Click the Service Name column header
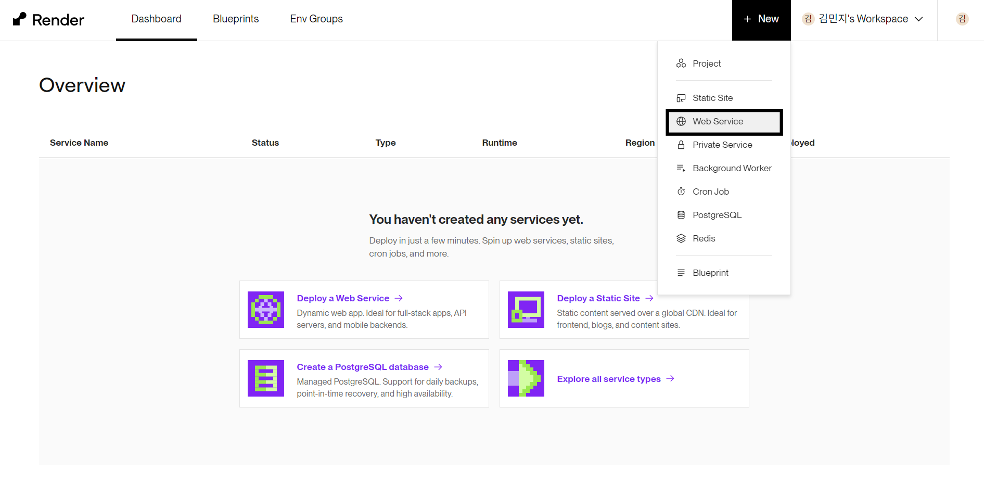984x484 pixels. tap(79, 143)
